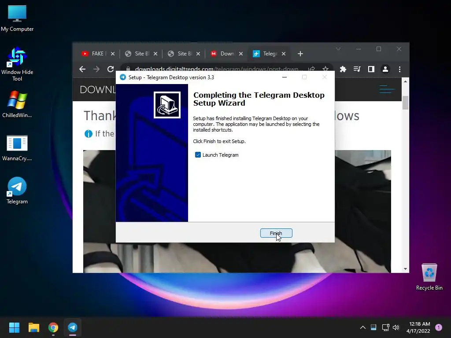Open Chrome three-dot menu
The image size is (451, 338).
399,69
